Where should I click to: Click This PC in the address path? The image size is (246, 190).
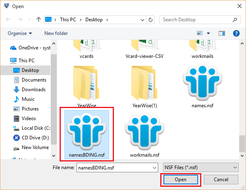(68, 20)
